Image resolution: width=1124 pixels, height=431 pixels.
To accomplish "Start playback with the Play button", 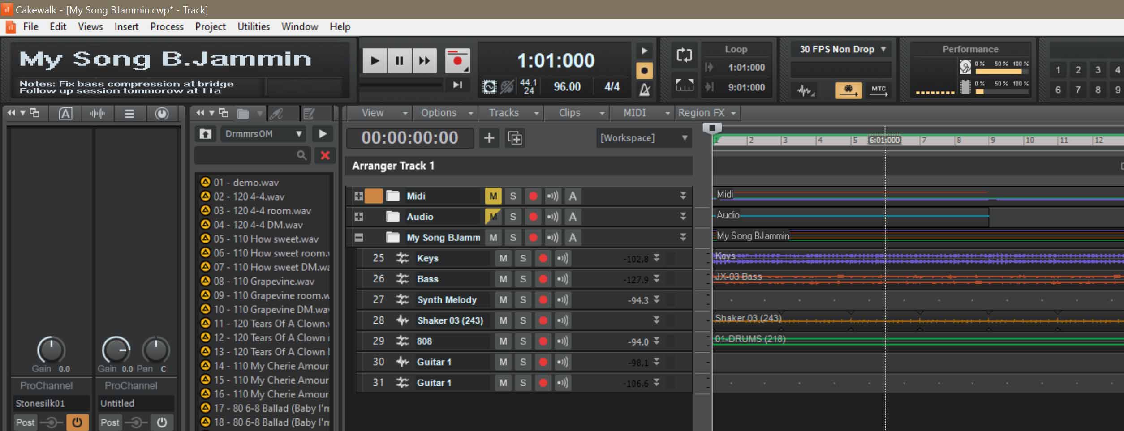I will pos(375,60).
